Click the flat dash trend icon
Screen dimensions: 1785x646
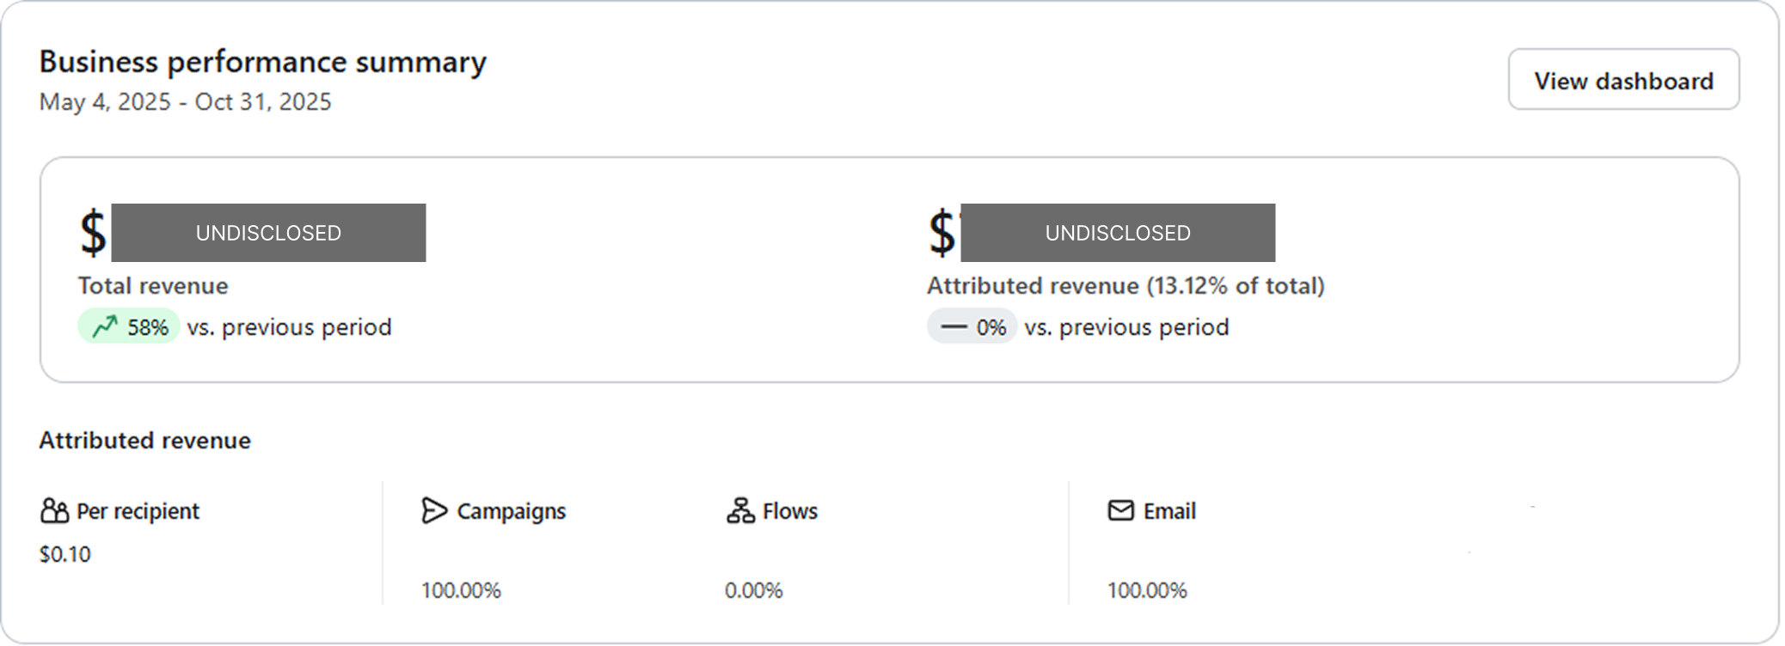(954, 326)
